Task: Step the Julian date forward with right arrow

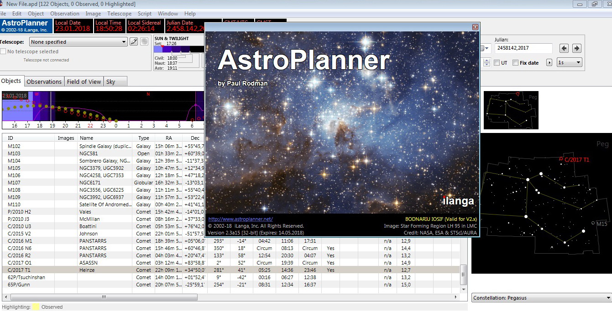Action: [x=577, y=48]
